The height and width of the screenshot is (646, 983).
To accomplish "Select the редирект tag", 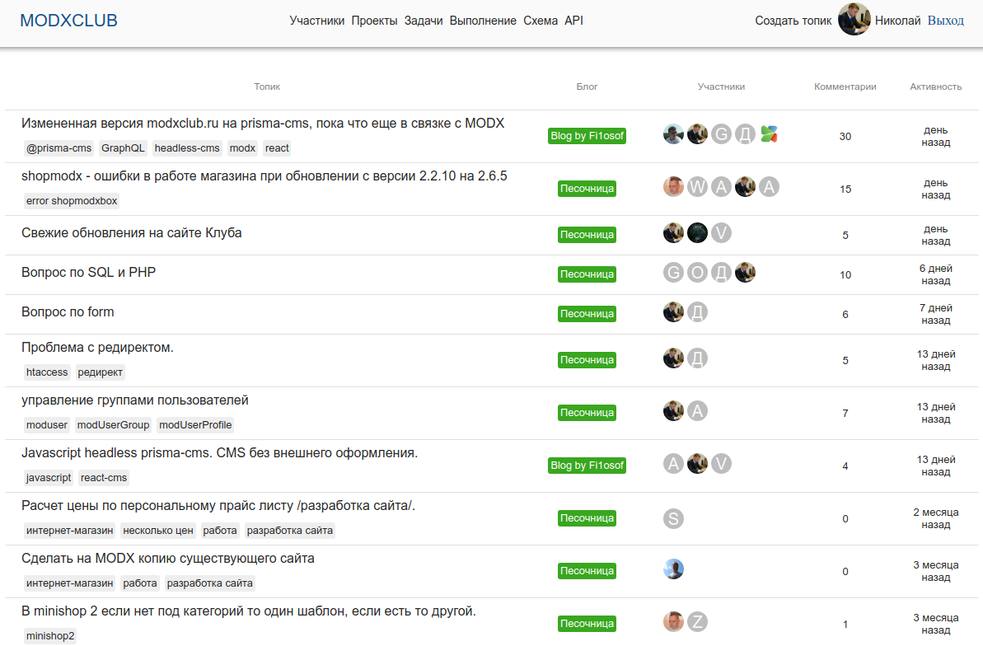I will point(100,372).
